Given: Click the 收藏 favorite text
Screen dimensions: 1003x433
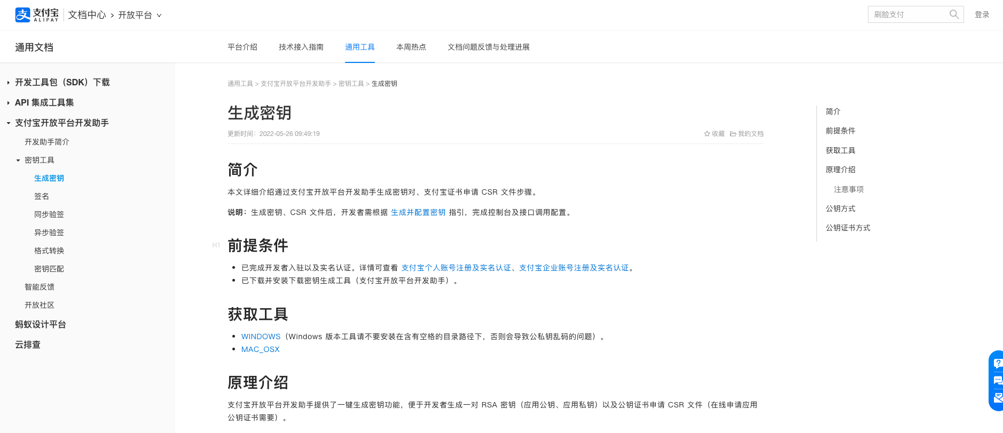Looking at the screenshot, I should [718, 134].
